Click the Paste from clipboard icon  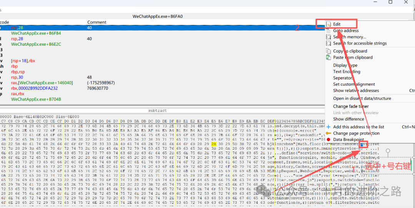pyautogui.click(x=329, y=57)
